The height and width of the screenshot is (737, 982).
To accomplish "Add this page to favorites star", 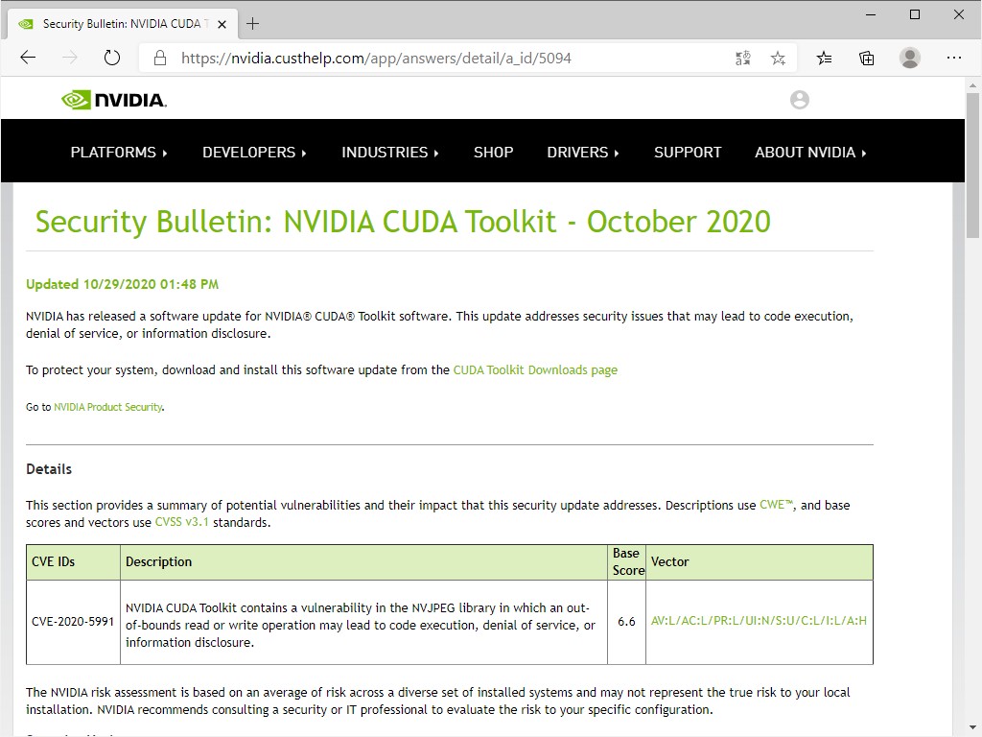I will (x=778, y=59).
